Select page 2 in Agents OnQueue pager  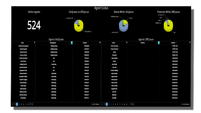(19, 104)
